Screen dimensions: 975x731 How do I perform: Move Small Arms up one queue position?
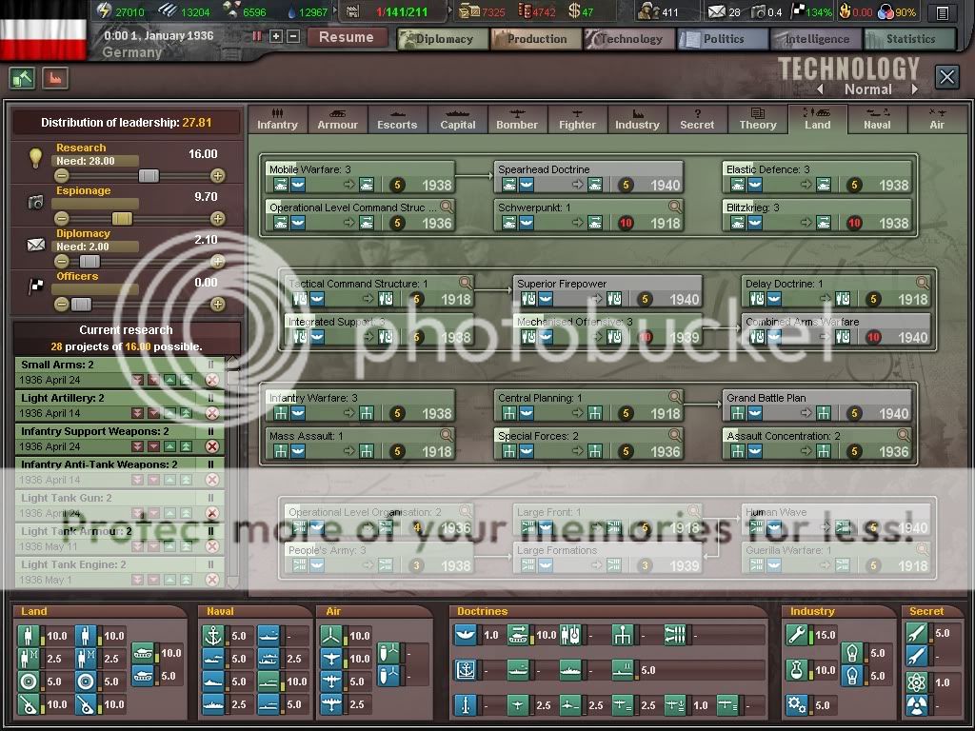(169, 380)
